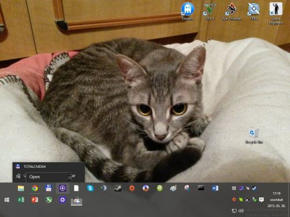Click the green globe taskbar icon

point(49,200)
